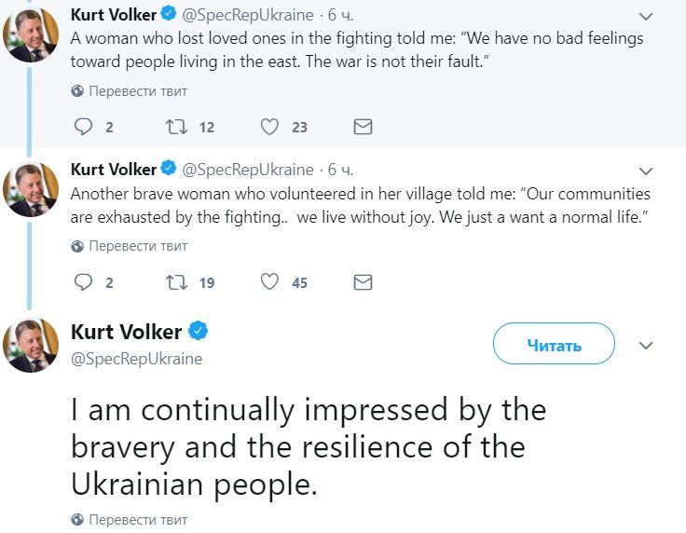Click Перевести твит under the second tweet

130,246
